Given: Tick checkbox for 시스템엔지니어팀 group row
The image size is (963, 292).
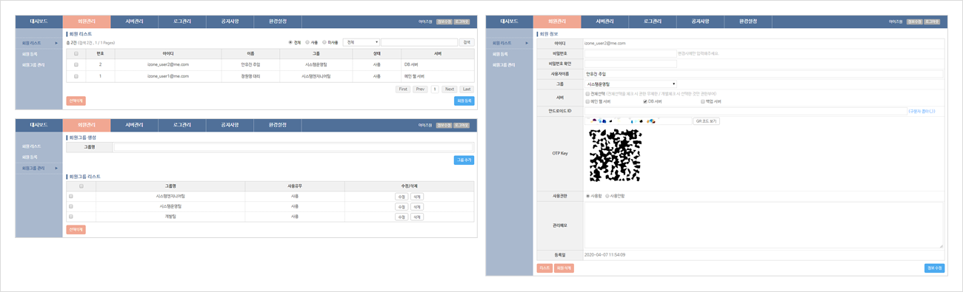Looking at the screenshot, I should click(x=71, y=197).
